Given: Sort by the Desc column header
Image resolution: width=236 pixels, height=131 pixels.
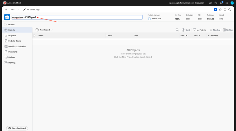Looking at the screenshot, I should [136, 36].
